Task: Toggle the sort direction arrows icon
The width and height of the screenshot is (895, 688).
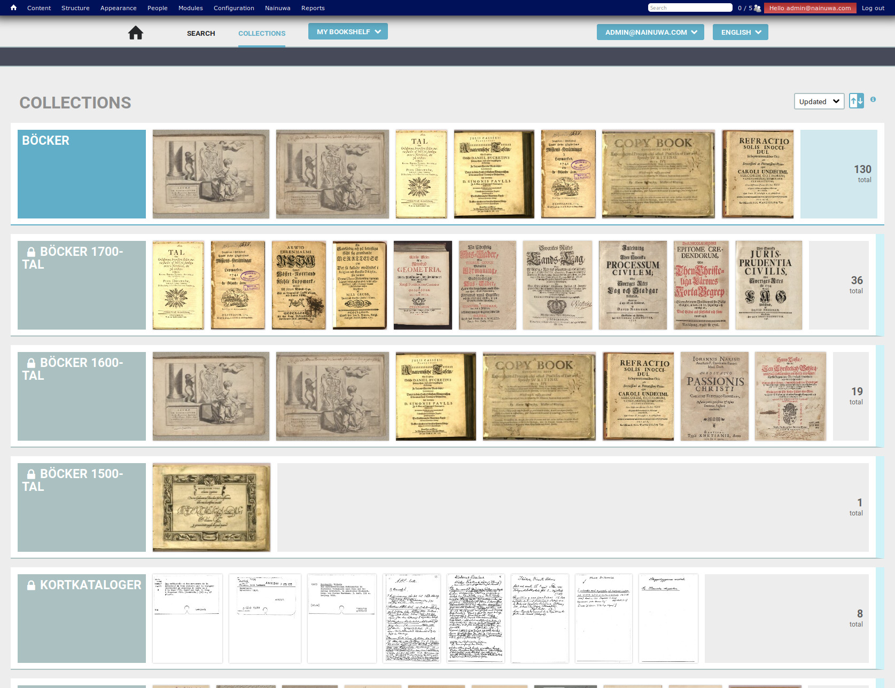Action: 857,101
